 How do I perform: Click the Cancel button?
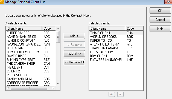[x=160, y=20]
